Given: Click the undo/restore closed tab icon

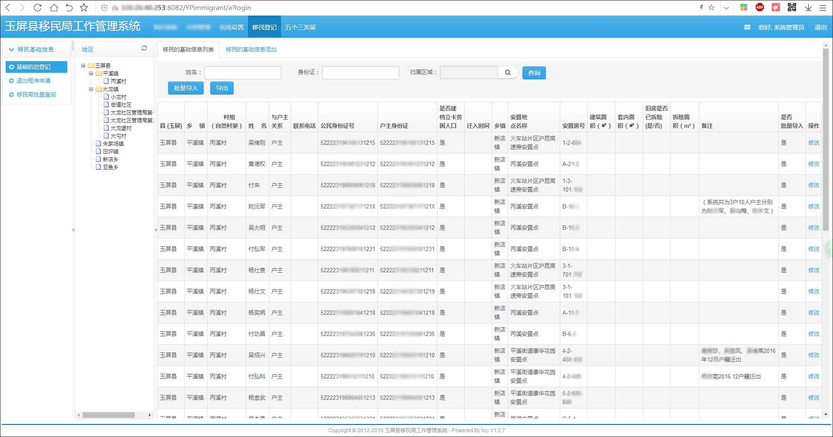Looking at the screenshot, I should [69, 8].
